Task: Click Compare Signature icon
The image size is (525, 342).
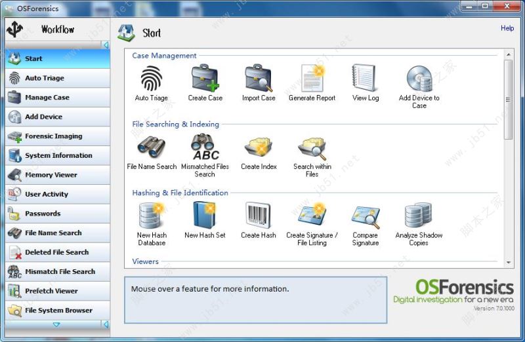Action: pos(366,217)
